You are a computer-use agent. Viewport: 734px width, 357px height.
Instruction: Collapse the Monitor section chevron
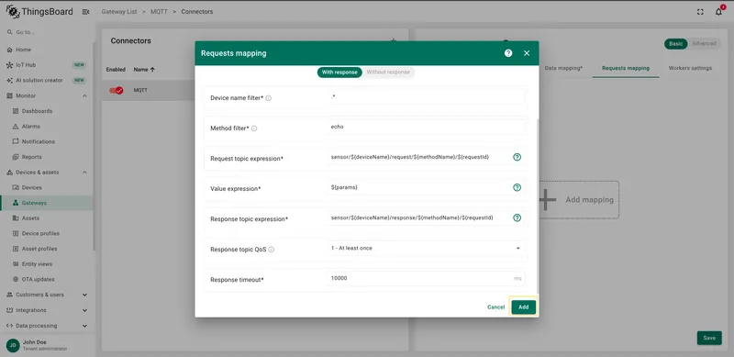[x=84, y=96]
